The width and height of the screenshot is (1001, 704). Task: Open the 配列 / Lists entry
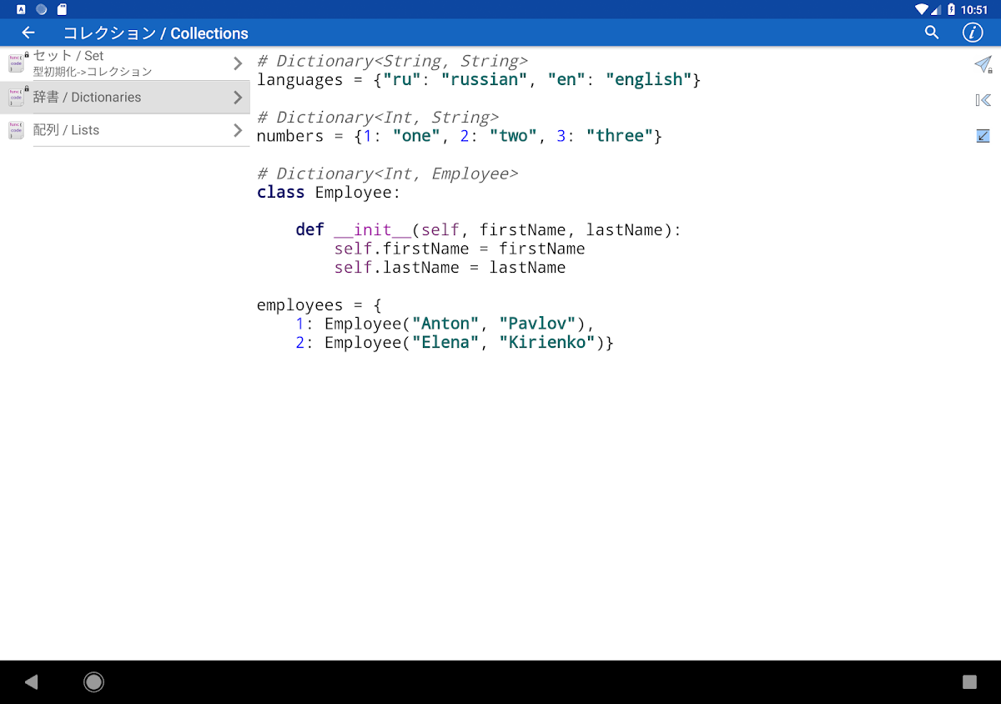click(x=125, y=130)
